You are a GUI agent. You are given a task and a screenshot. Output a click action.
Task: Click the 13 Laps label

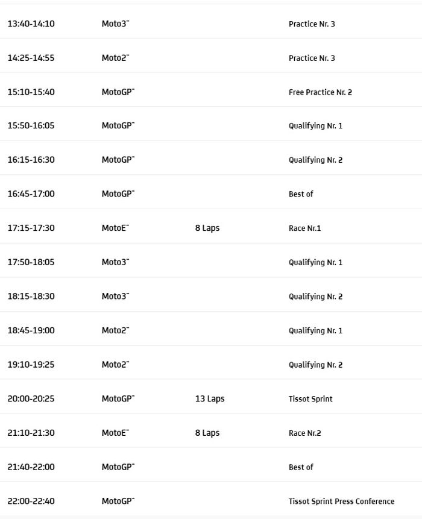point(210,399)
